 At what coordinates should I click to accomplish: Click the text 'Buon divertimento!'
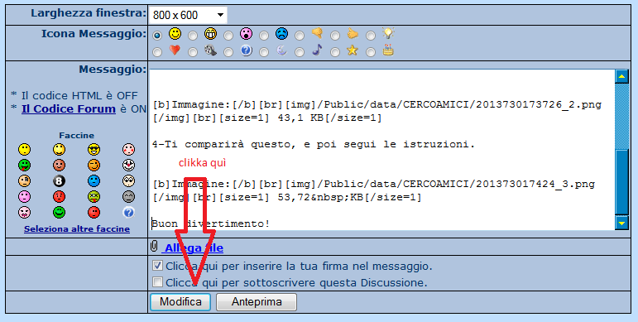pos(211,223)
